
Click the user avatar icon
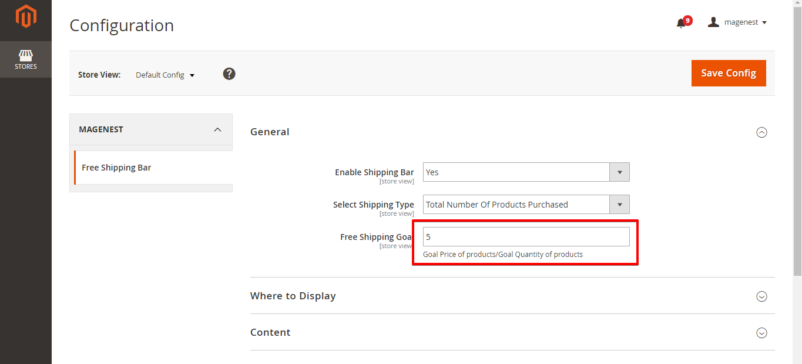[713, 22]
